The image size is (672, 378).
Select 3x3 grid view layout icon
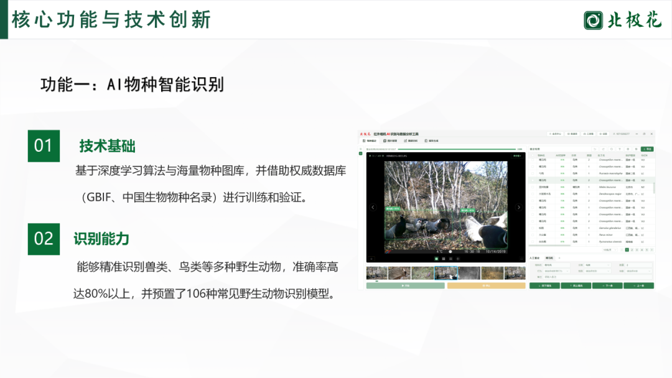[x=450, y=259]
